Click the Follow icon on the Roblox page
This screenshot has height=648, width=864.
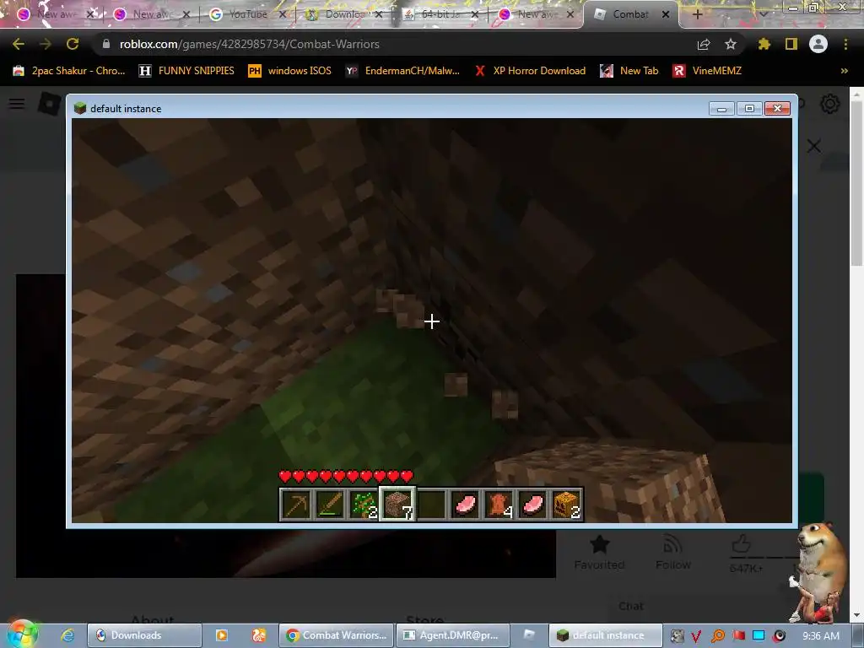click(672, 544)
